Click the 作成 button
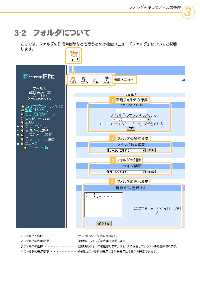This screenshot has height=283, width=200. point(131,128)
